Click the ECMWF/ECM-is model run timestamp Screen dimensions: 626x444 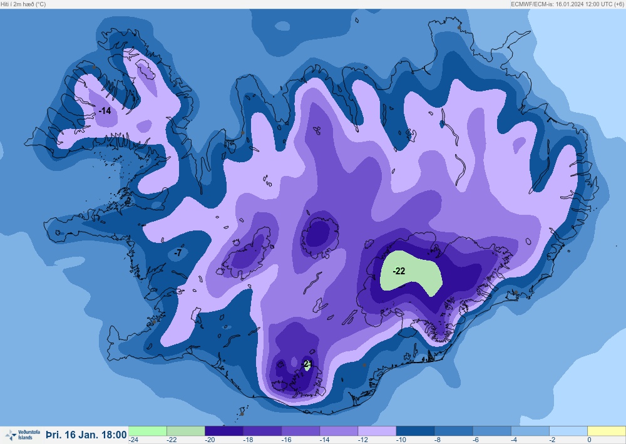point(567,4)
